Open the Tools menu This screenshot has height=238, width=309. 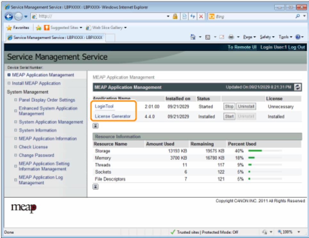click(285, 37)
